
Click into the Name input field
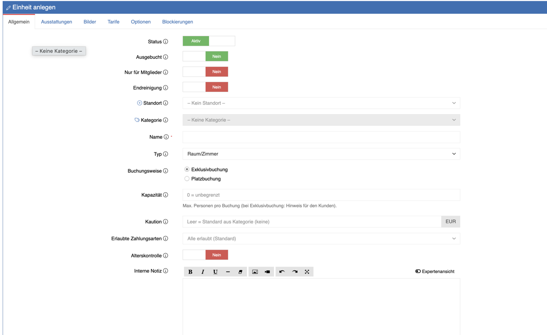pos(321,137)
